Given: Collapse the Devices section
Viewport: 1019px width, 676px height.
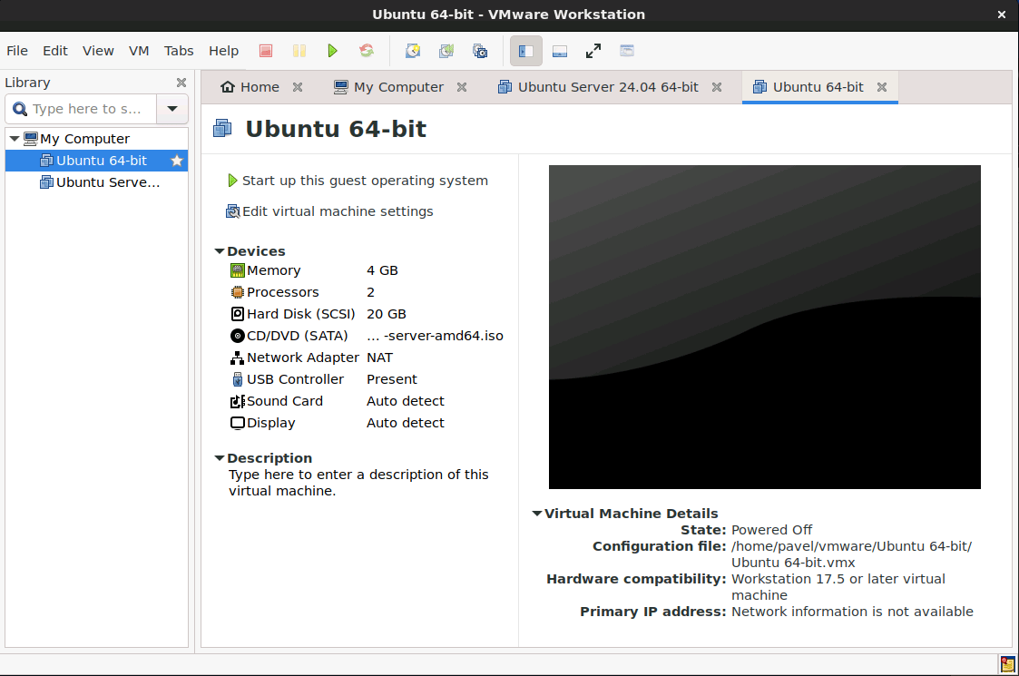Looking at the screenshot, I should click(220, 251).
